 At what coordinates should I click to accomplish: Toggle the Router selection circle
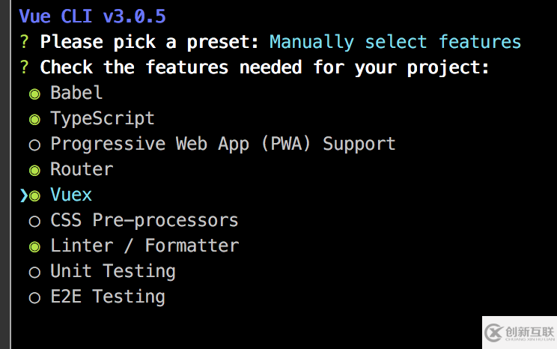pyautogui.click(x=34, y=170)
